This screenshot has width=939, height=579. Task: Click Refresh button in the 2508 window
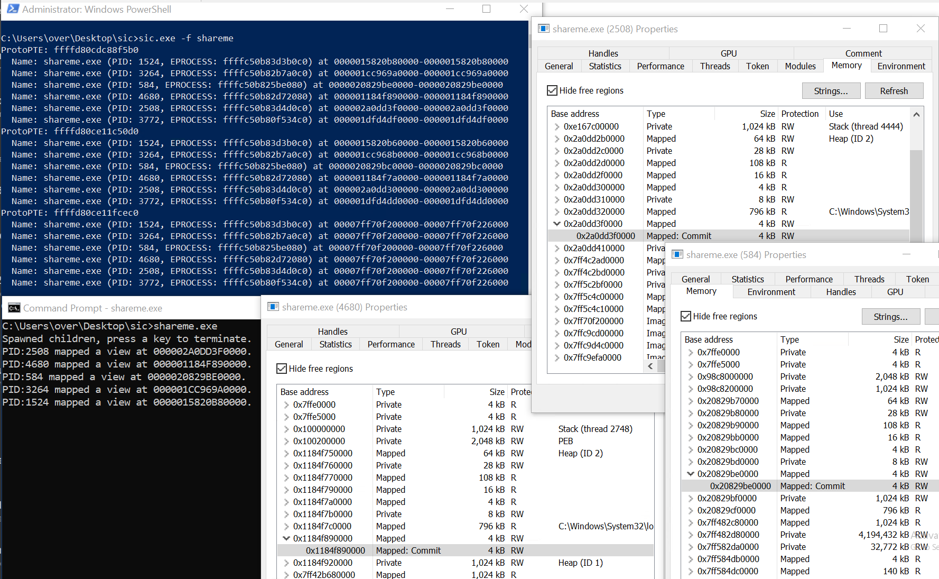coord(894,91)
